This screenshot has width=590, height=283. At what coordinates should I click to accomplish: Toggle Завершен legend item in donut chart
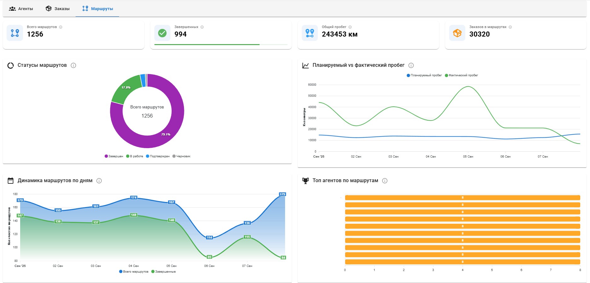point(114,156)
